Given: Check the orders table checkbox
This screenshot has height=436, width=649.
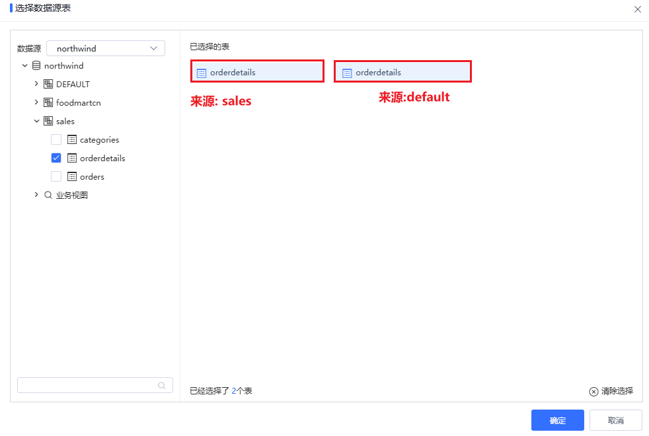Looking at the screenshot, I should (56, 176).
